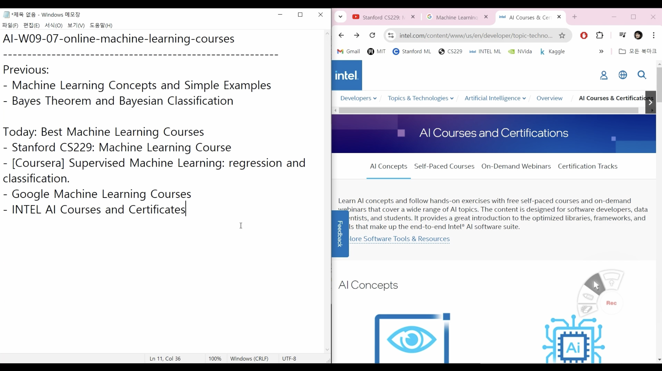662x371 pixels.
Task: Open the media control icon in Chrome toolbar
Action: click(622, 35)
